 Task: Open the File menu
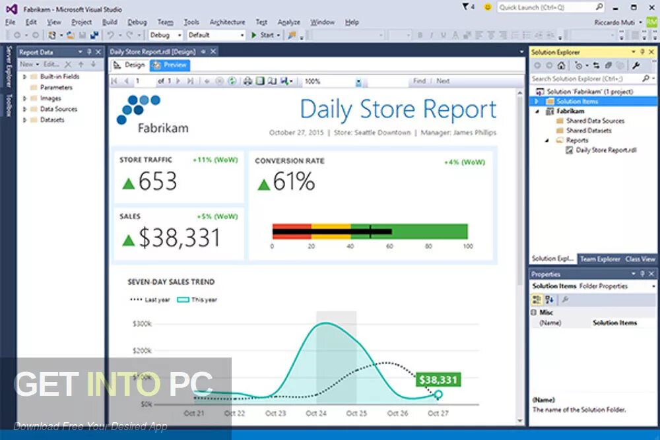pyautogui.click(x=11, y=22)
